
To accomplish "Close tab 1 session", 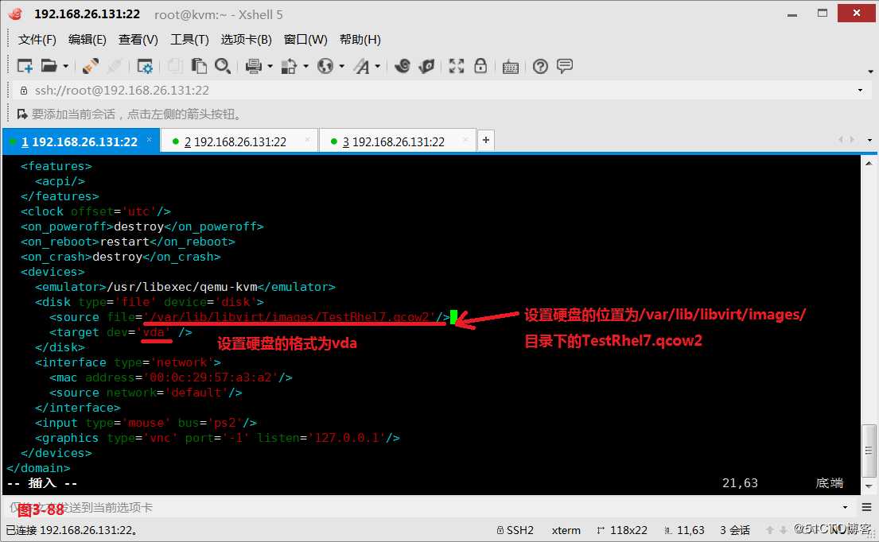I will pos(149,139).
